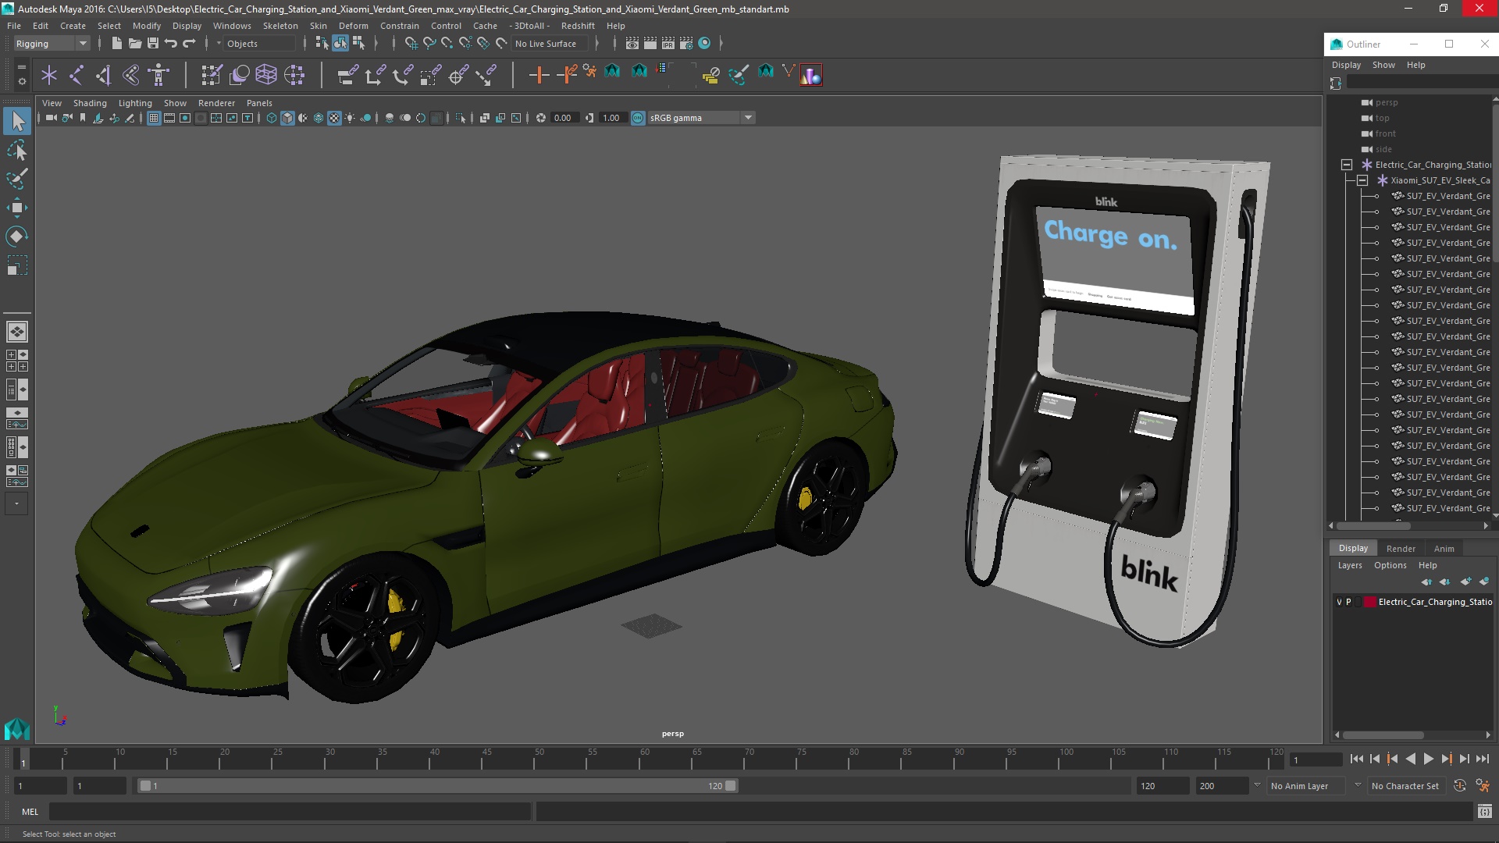Toggle Textured display checker icon

(334, 118)
